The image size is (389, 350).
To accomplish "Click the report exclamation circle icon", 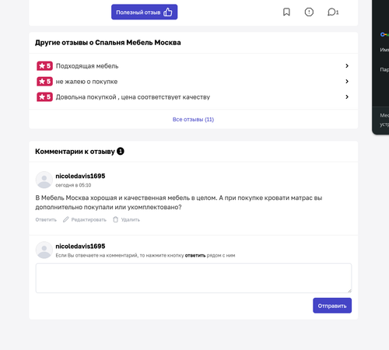I will 309,12.
